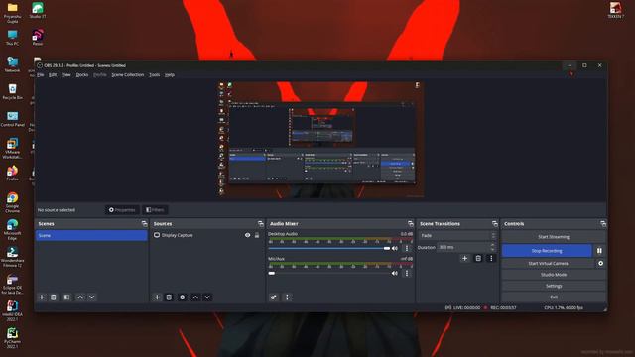Viewport: 635px width, 357px height.
Task: Add a new source with plus icon
Action: pyautogui.click(x=157, y=297)
